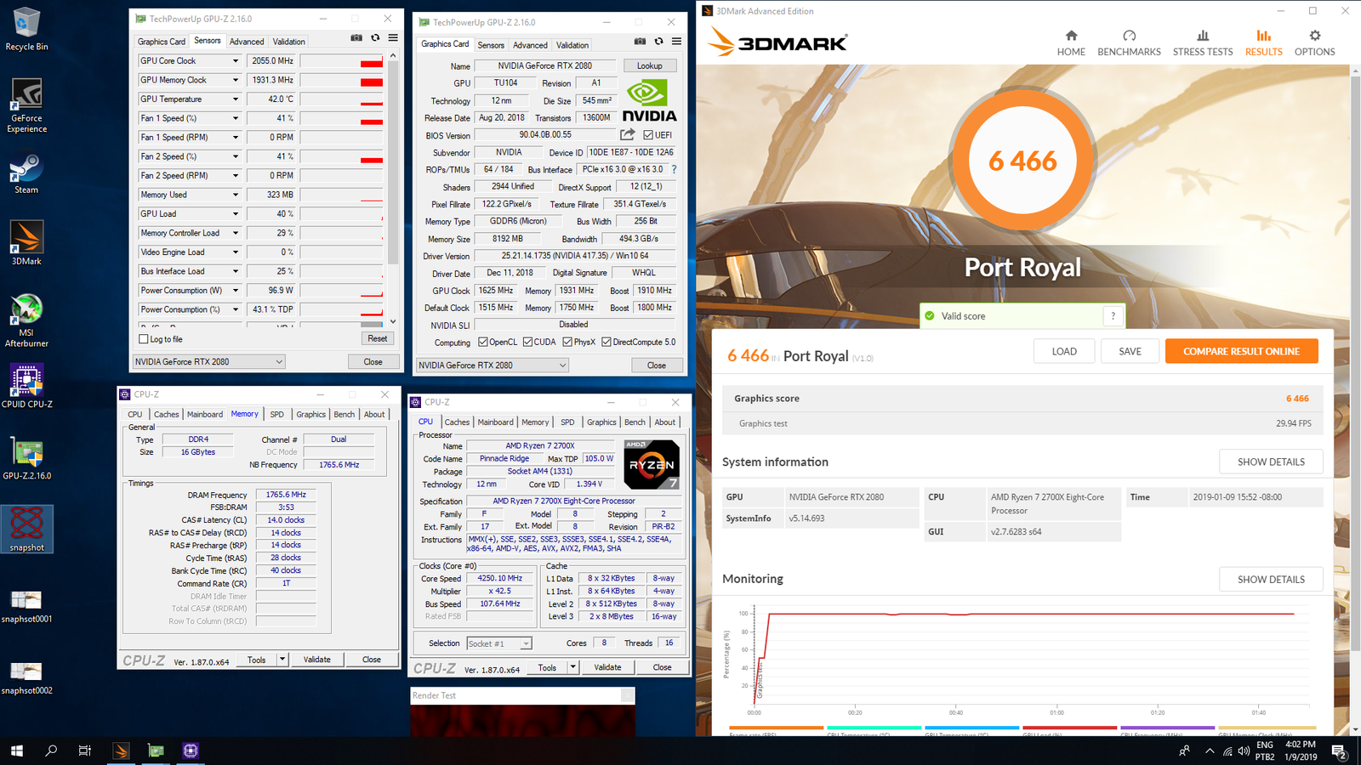The width and height of the screenshot is (1361, 765).
Task: Switch to the Advanced tab in GPU-Z Sensors window
Action: click(x=247, y=42)
